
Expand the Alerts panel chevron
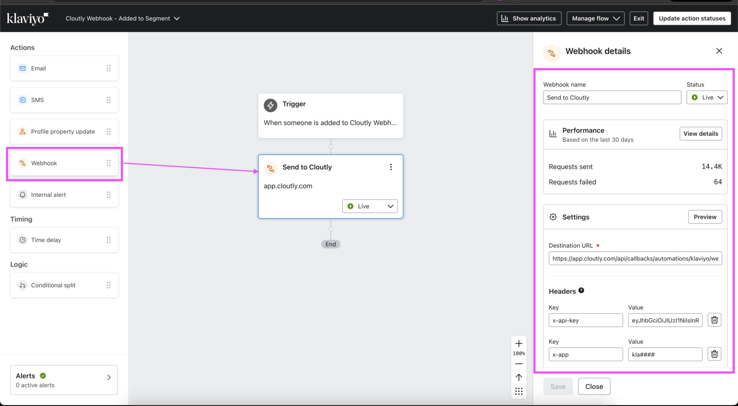109,377
